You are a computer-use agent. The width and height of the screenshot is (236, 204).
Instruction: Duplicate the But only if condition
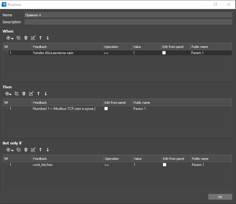(19, 150)
